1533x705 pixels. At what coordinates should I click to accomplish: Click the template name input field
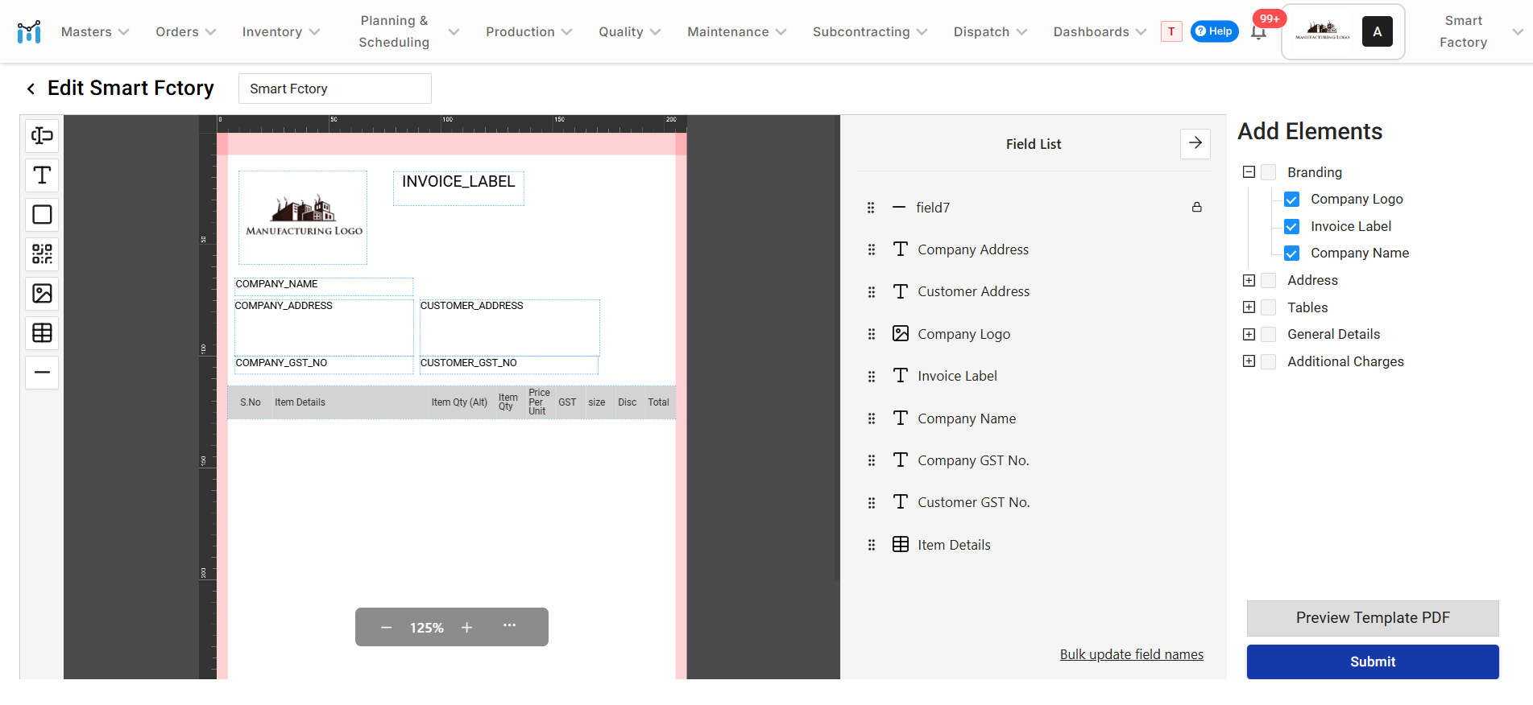pos(334,89)
